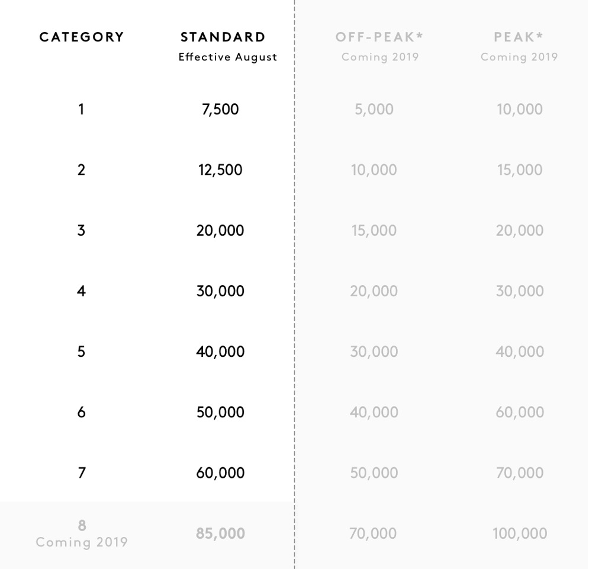Click Coming 2019 text under PEAK
This screenshot has width=589, height=569.
519,57
